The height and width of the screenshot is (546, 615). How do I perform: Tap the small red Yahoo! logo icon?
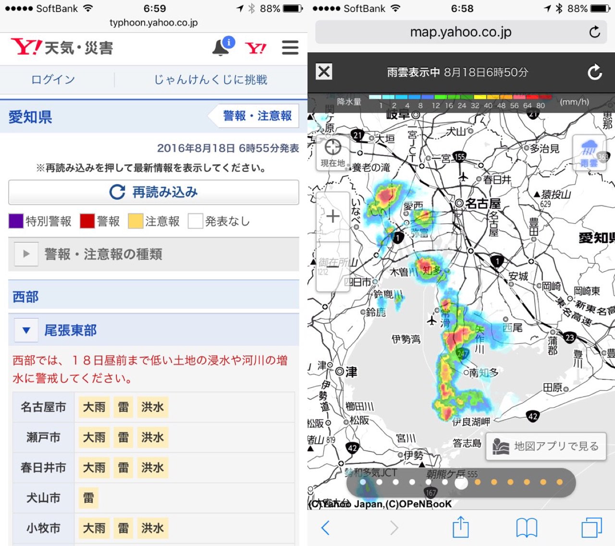click(x=255, y=48)
